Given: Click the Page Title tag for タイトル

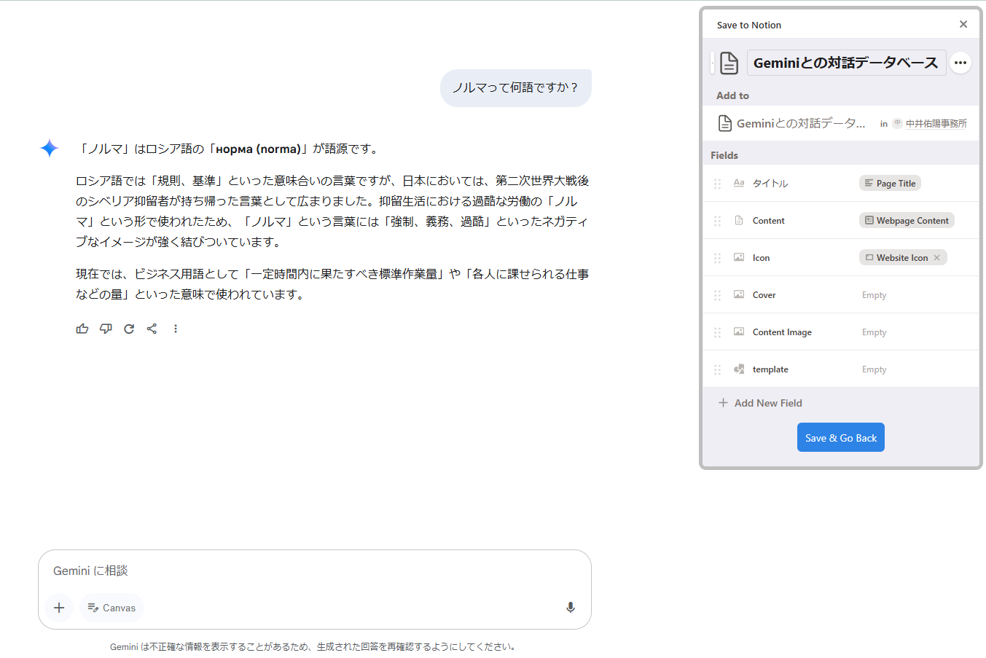Looking at the screenshot, I should click(x=890, y=183).
